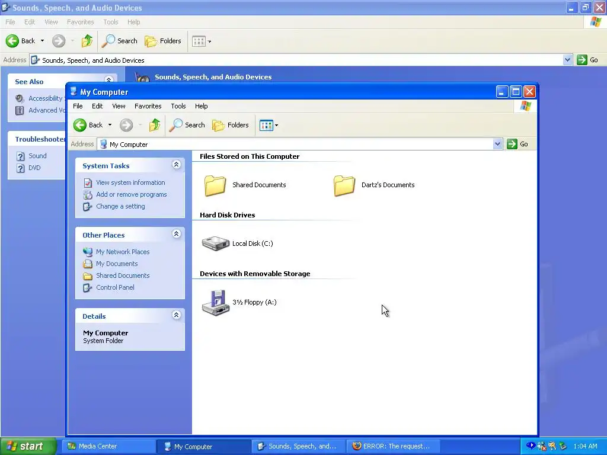The image size is (607, 455).
Task: Click View system information link
Action: 130,182
